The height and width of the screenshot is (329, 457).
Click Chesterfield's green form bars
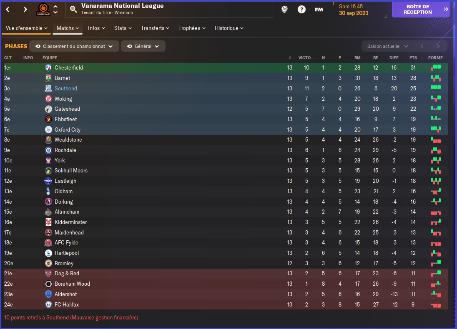pos(436,67)
